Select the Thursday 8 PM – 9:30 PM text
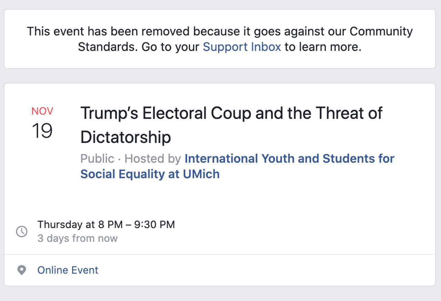This screenshot has height=301, width=441. 106,225
